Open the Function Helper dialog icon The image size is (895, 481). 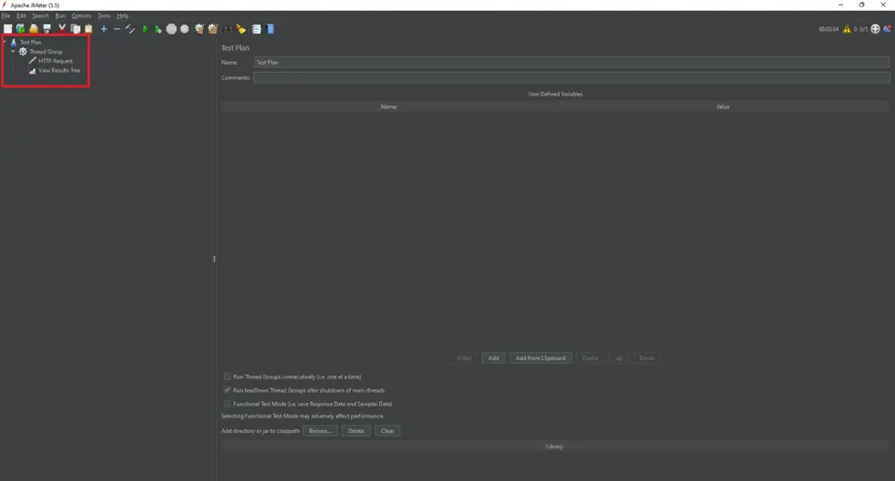pyautogui.click(x=256, y=28)
